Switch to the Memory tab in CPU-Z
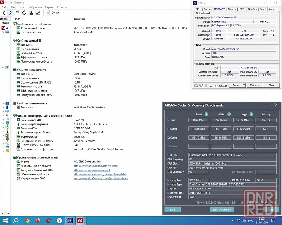This screenshot has width=282, height=225. pyautogui.click(x=232, y=9)
